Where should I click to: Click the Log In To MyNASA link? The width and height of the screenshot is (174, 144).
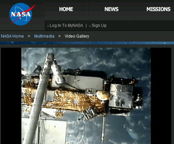[x=66, y=26]
